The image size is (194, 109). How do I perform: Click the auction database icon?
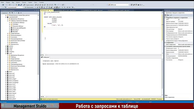[x=8, y=46]
